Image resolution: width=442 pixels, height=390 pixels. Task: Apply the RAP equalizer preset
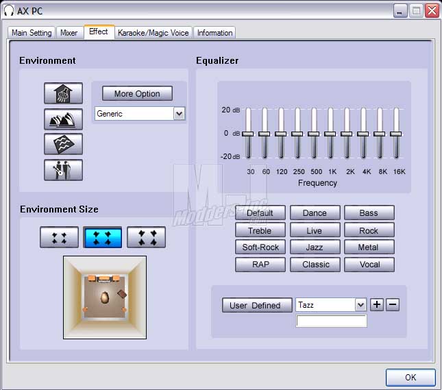[260, 265]
